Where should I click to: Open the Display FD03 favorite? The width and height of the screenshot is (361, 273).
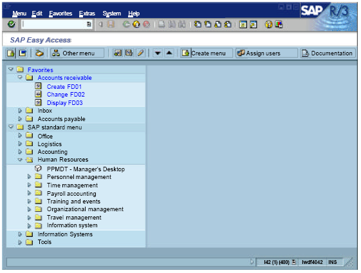pos(65,103)
